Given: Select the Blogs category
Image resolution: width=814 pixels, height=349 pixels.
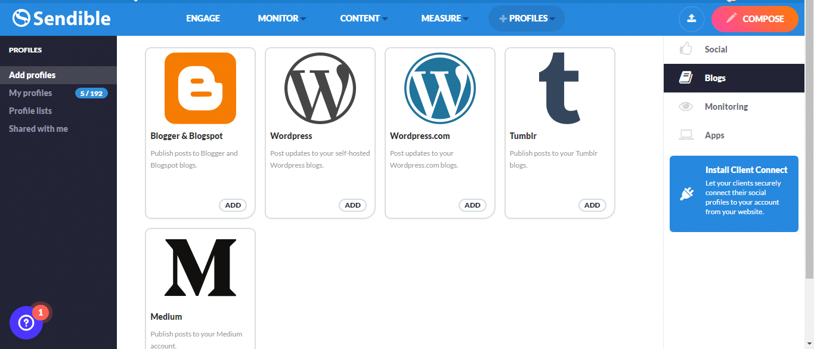Looking at the screenshot, I should (x=734, y=78).
